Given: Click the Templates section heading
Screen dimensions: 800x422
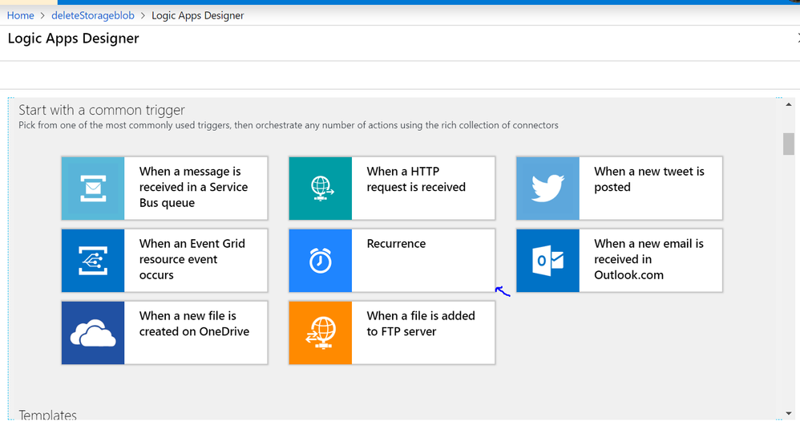Looking at the screenshot, I should 47,415.
